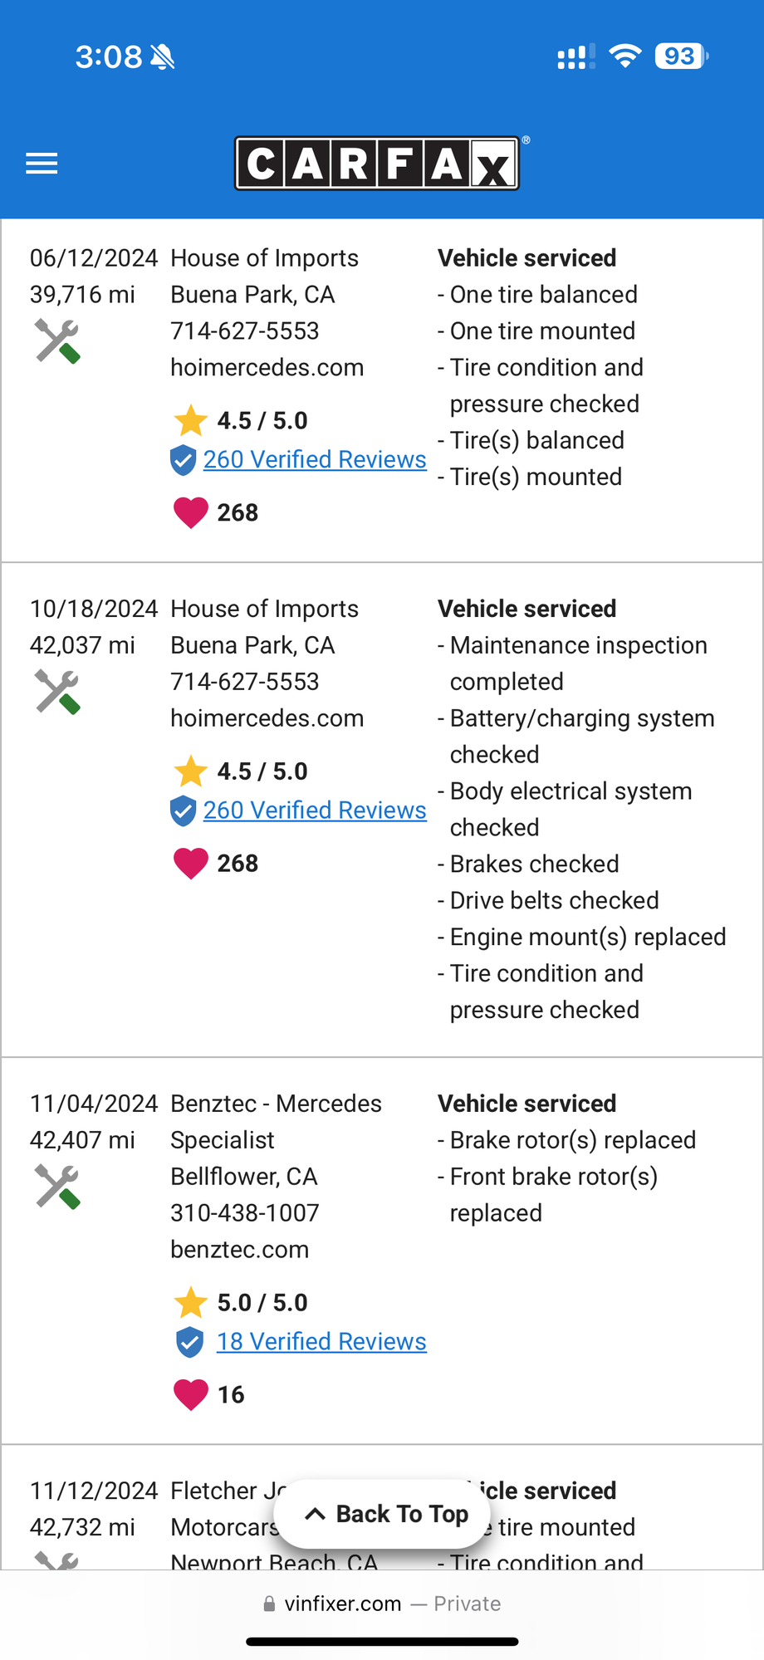Tap verified shield badge beside 18 Verified Reviews
Viewport: 764px width, 1660px height.
click(190, 1342)
